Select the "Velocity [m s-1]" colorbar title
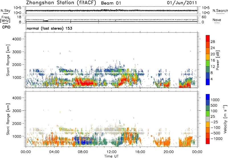Image resolution: width=228 pixels, height=158 pixels. click(225, 119)
